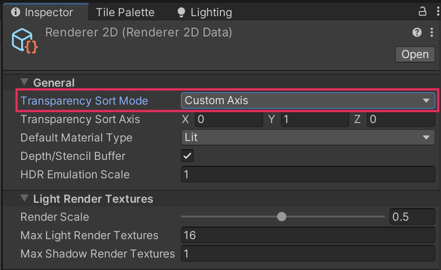Click the Render Scale value field

(x=412, y=217)
